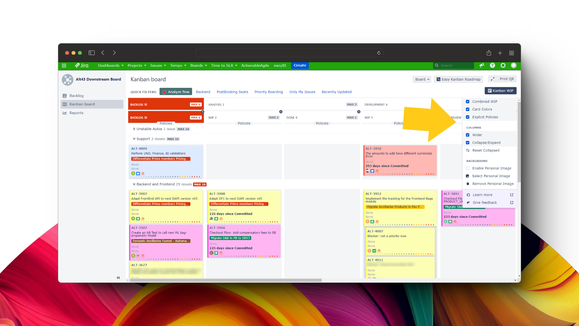Open Jira settings gear icon

(503, 66)
